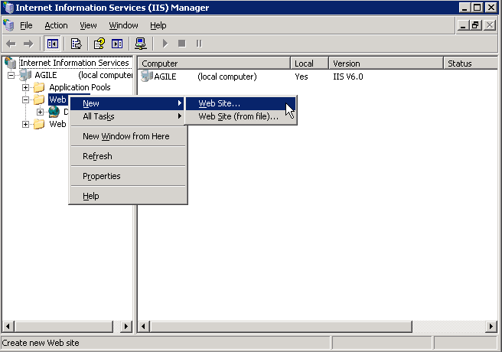Click the Web Service Extensions folder icon
The image size is (502, 352).
click(x=39, y=124)
